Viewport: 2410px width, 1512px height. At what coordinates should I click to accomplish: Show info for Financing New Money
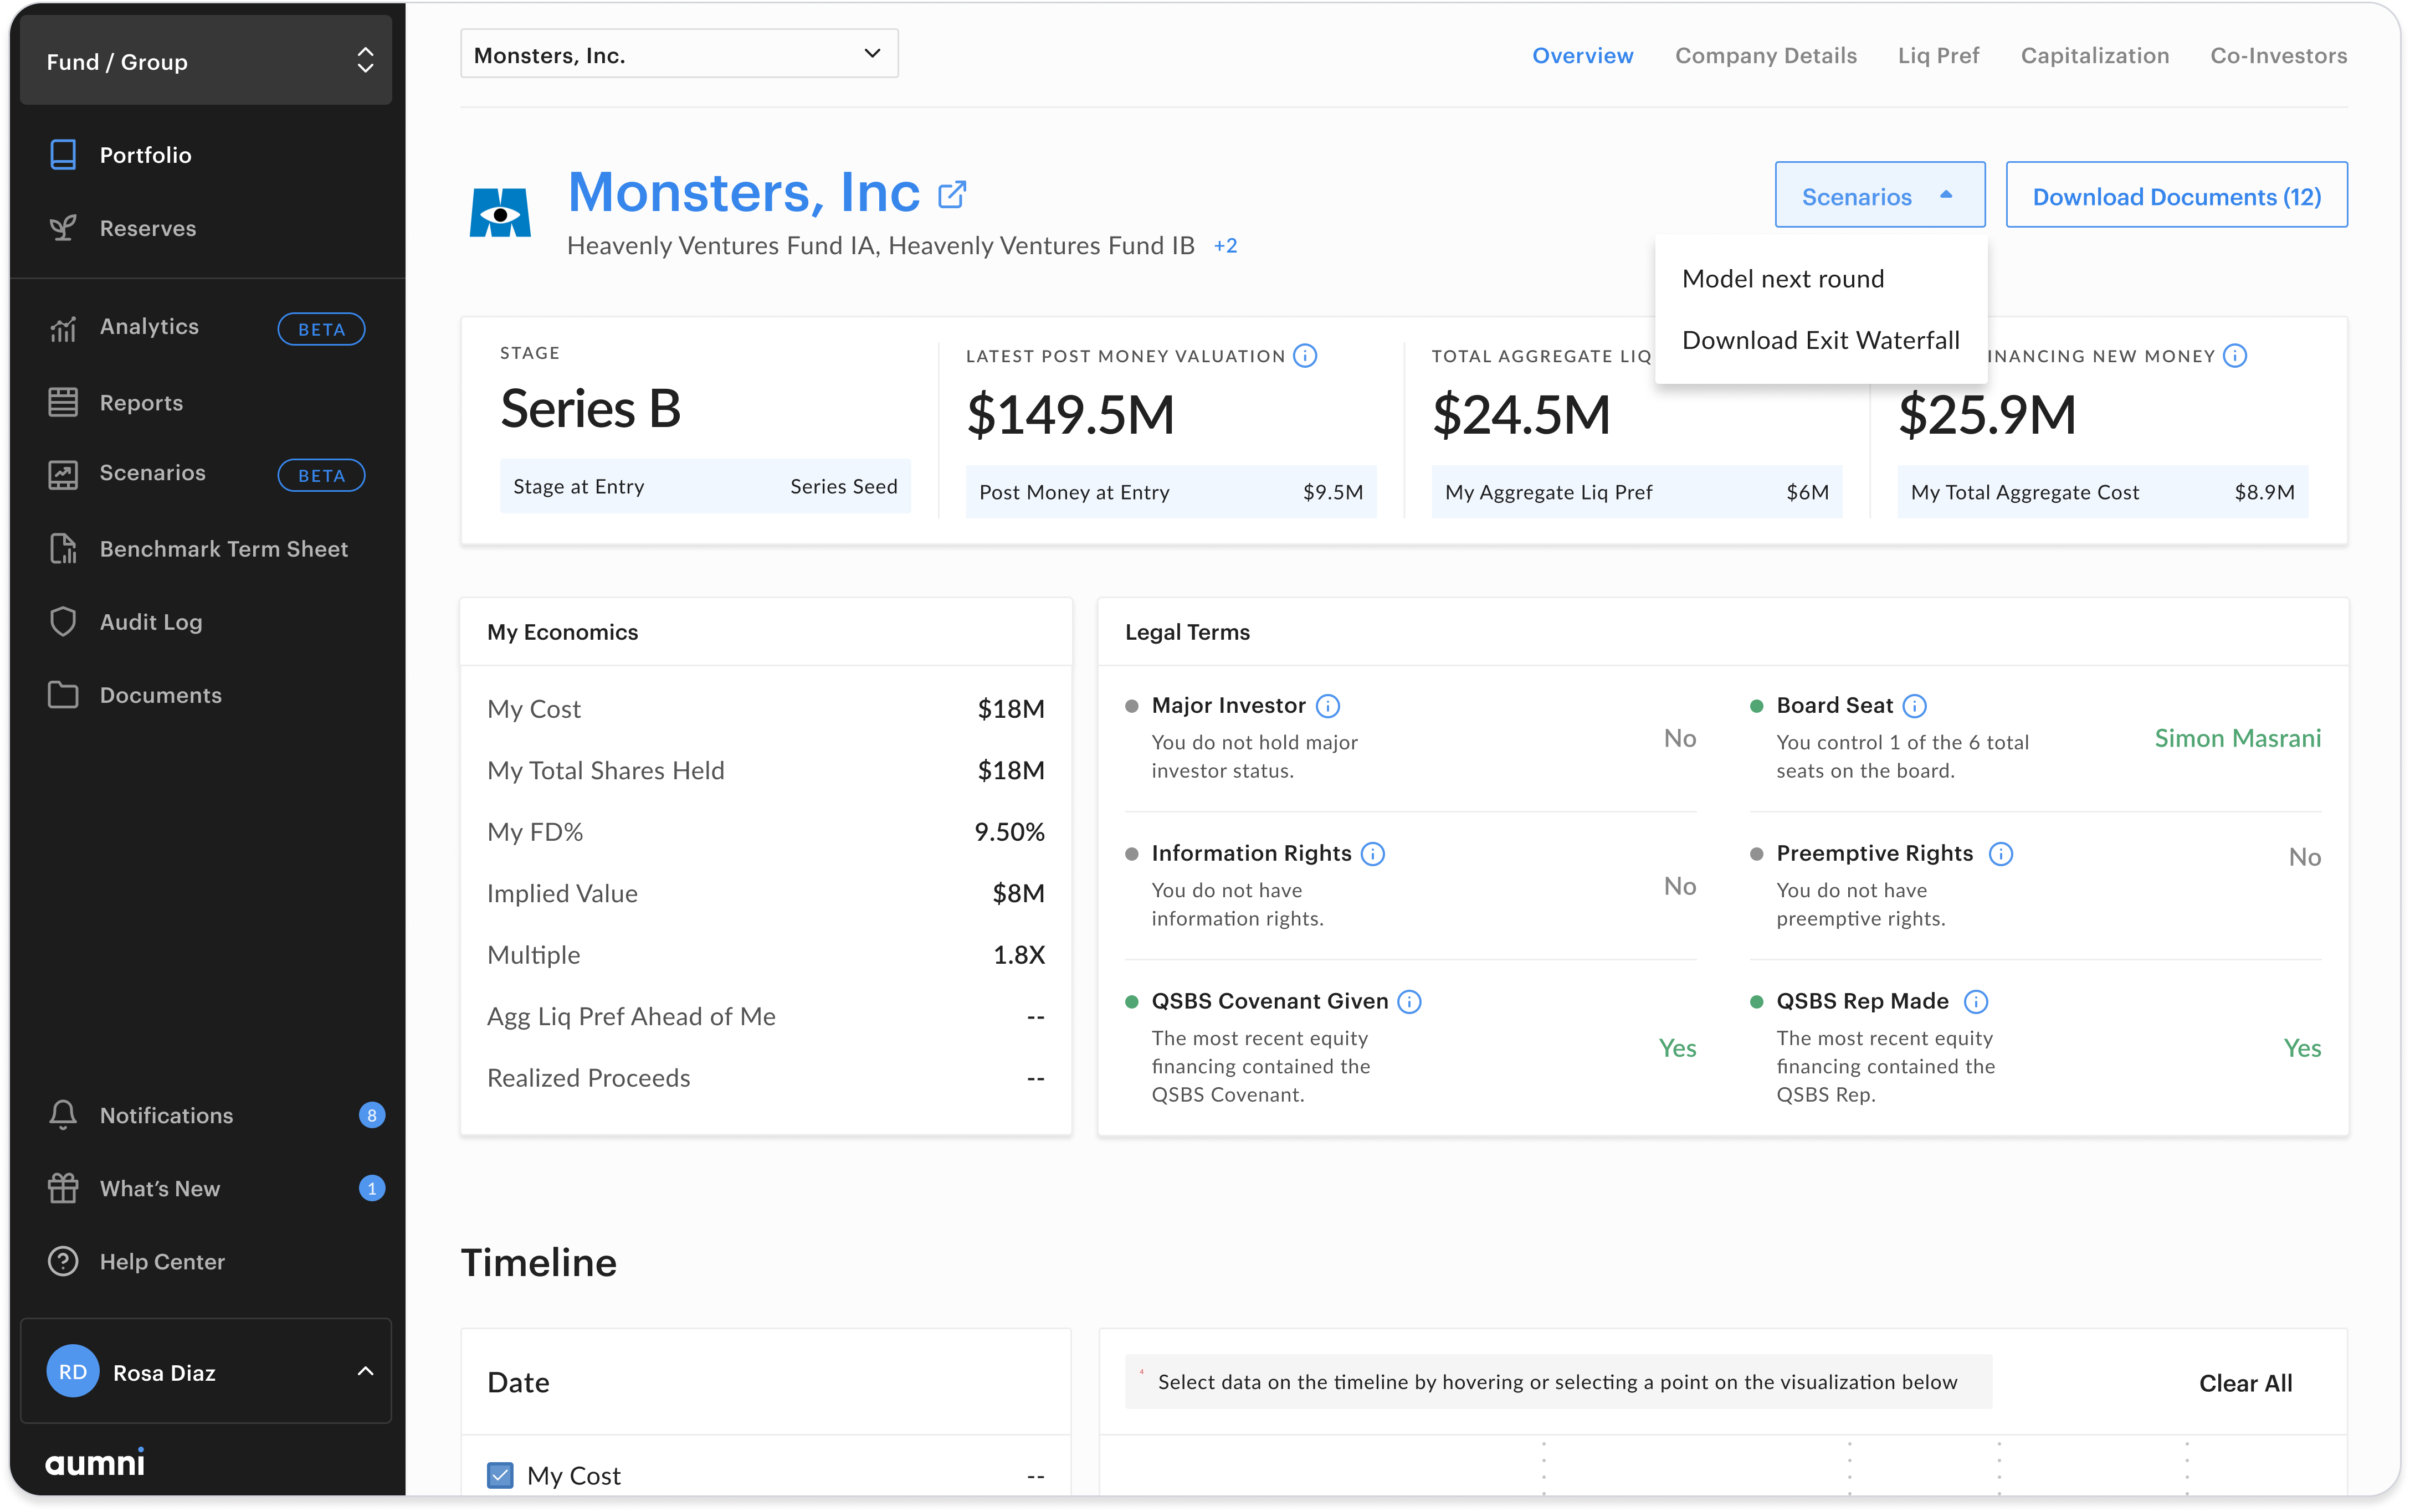(x=2235, y=356)
